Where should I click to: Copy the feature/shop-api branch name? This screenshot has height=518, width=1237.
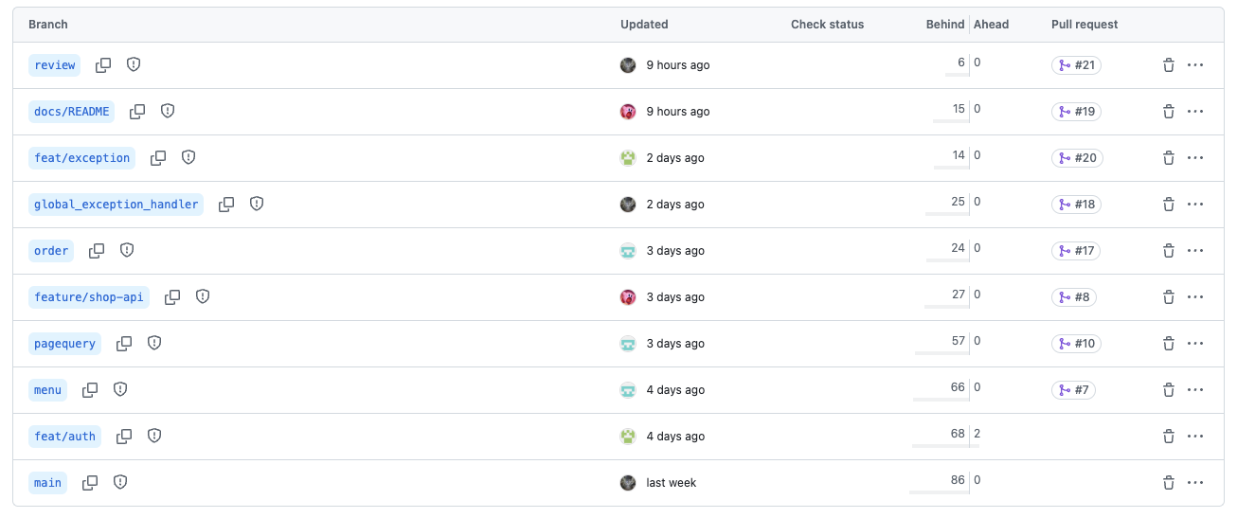point(172,296)
